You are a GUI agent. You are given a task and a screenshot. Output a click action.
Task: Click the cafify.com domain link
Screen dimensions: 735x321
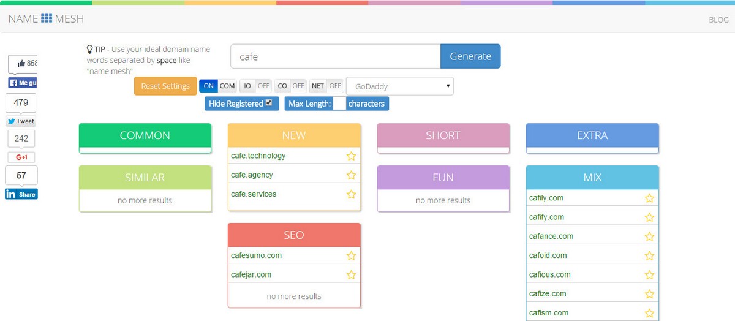pos(546,217)
